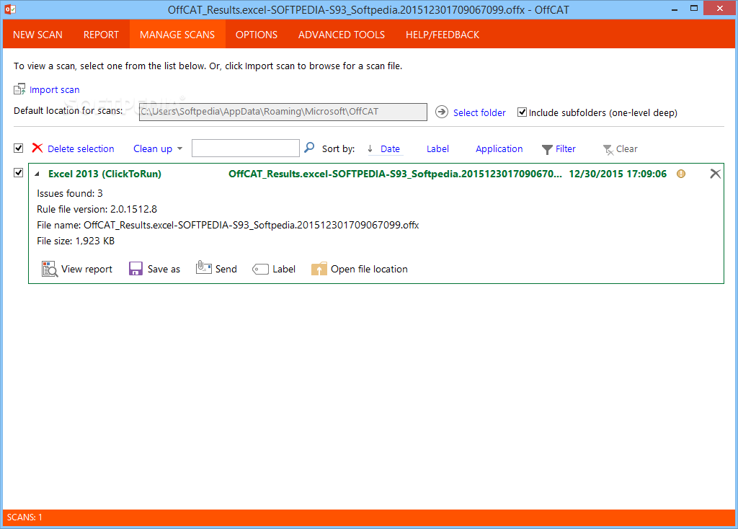Click the Clean up link text
This screenshot has height=529, width=738.
(153, 148)
